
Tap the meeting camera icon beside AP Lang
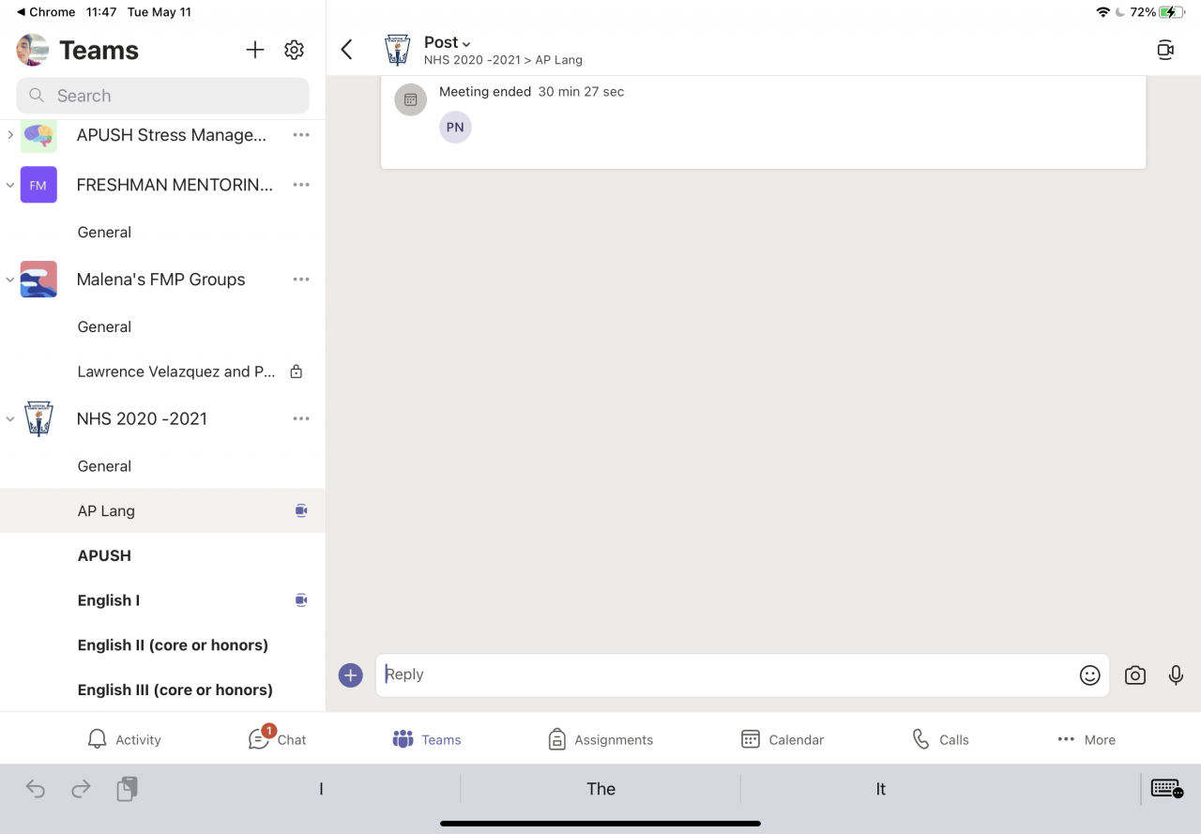click(x=301, y=511)
